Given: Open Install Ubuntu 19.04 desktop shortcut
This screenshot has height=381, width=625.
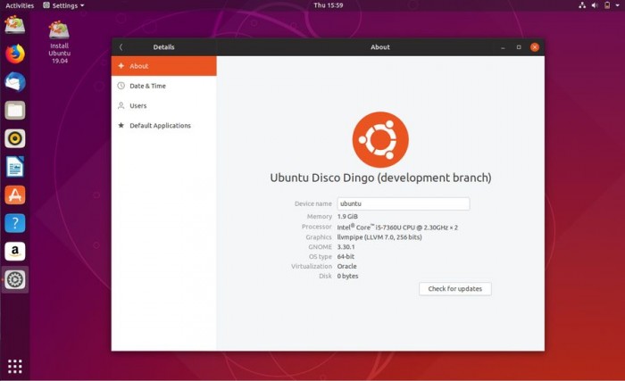Looking at the screenshot, I should pos(60,42).
